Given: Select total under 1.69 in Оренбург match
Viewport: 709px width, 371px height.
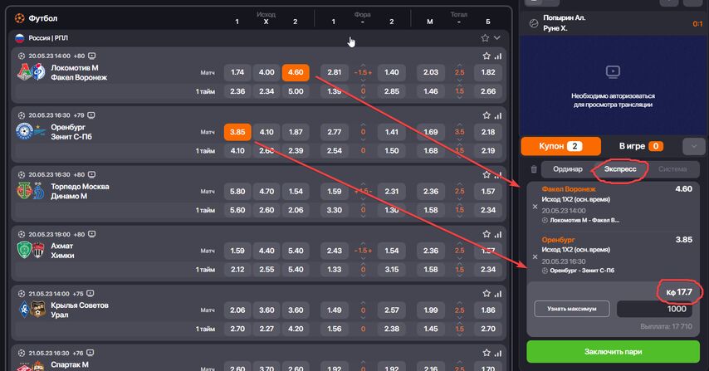Looking at the screenshot, I should coord(430,132).
